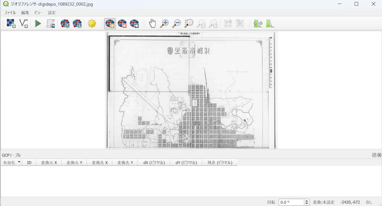Click the ID column header
The width and height of the screenshot is (382, 206).
[29, 163]
